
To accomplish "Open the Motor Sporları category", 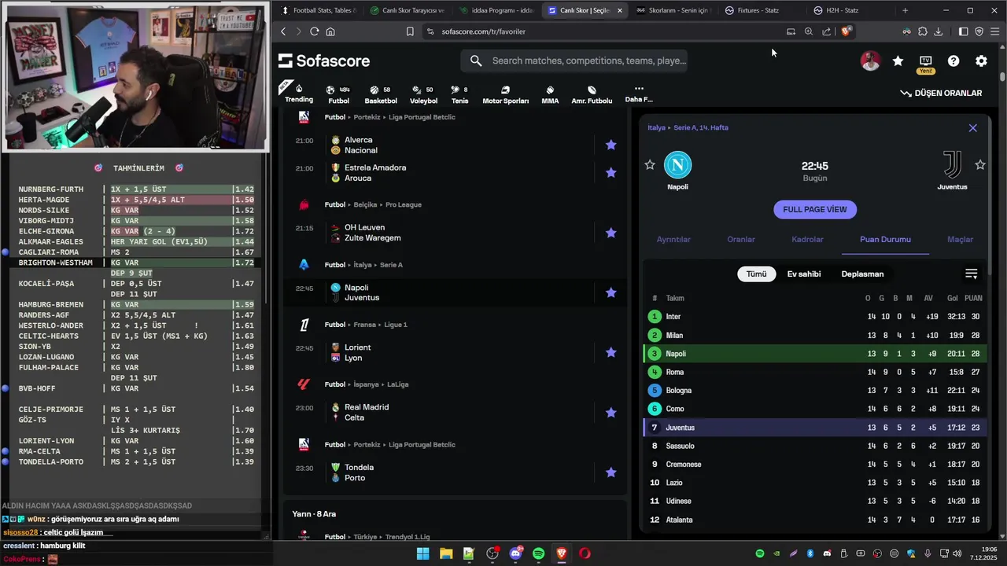I will click(505, 94).
